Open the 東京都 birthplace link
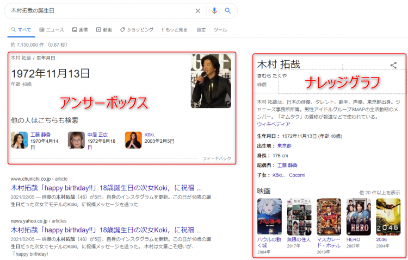Screen dimensions: 408x260 285,145
